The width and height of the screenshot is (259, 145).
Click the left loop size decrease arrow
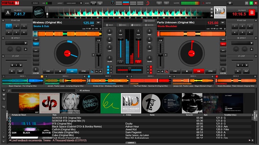click(x=12, y=65)
